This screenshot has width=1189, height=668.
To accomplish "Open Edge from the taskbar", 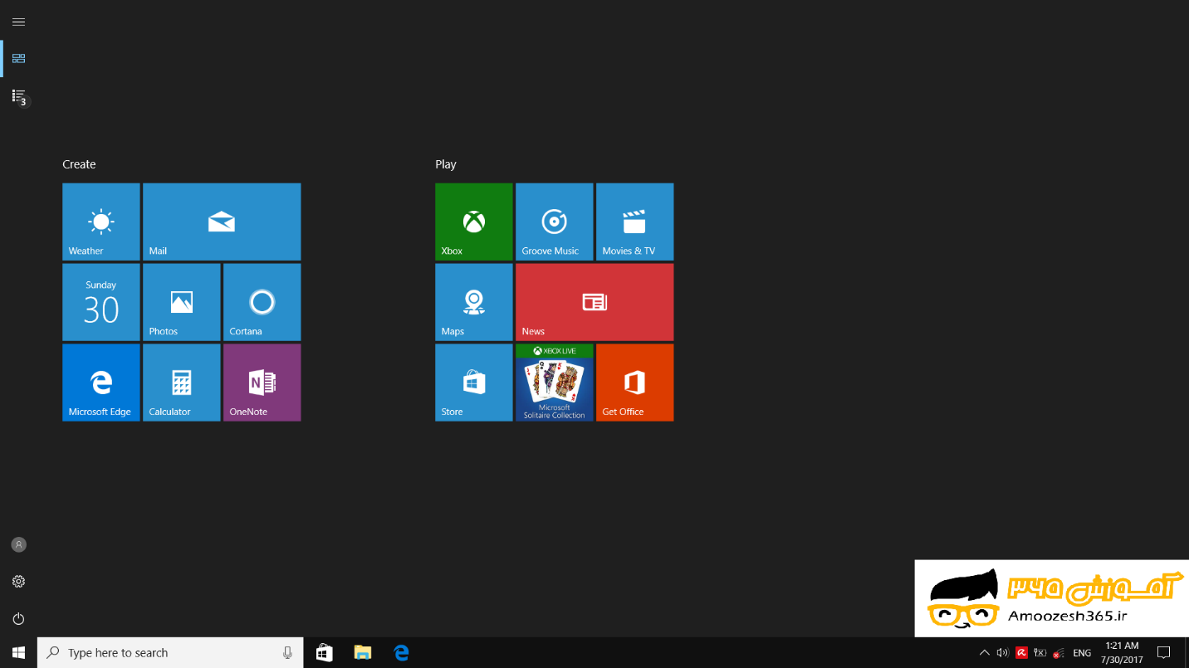I will click(x=402, y=653).
